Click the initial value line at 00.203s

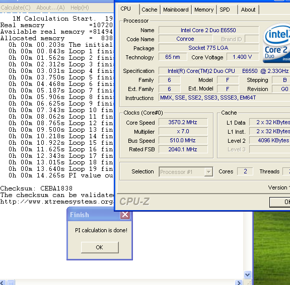[x=61, y=45]
